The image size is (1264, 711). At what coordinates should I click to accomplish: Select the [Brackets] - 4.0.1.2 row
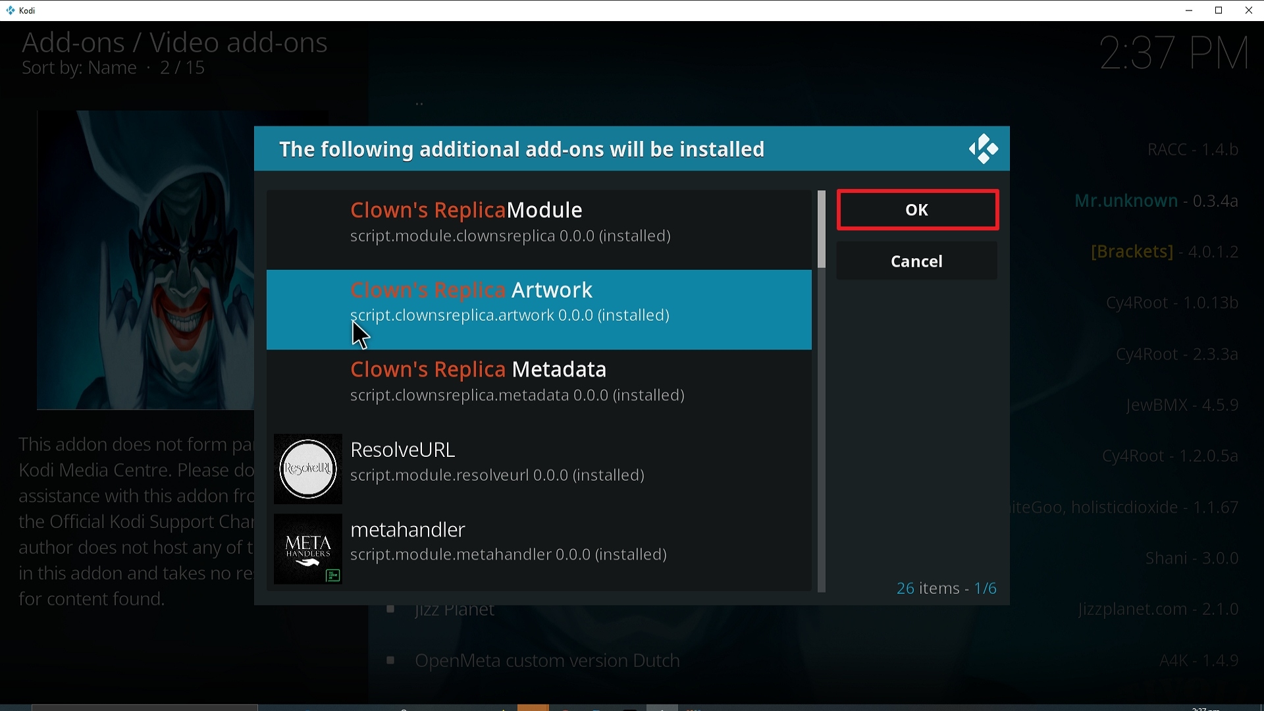(x=1165, y=252)
